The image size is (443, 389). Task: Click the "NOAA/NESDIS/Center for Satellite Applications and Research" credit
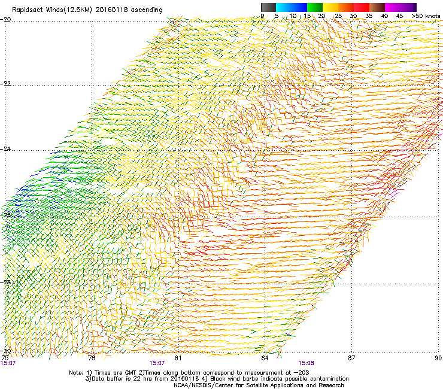point(259,385)
